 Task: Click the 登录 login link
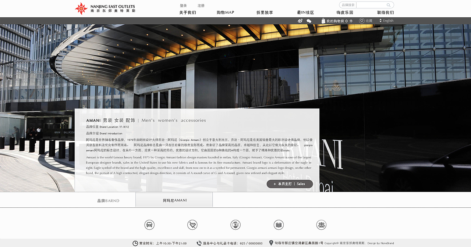pyautogui.click(x=183, y=5)
